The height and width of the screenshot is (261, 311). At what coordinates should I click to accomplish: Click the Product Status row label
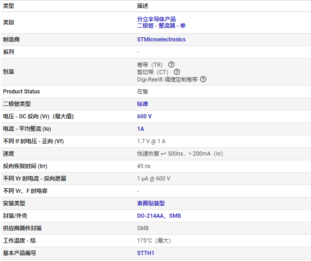[x=22, y=92]
